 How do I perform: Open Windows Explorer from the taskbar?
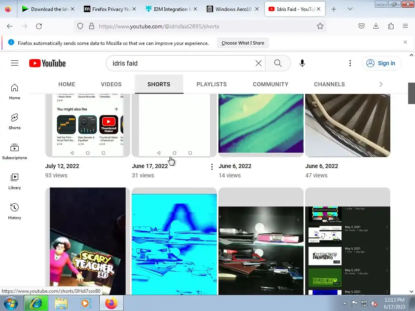click(61, 303)
